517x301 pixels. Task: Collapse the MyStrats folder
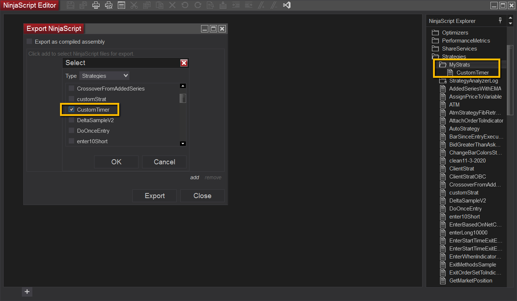(x=442, y=65)
